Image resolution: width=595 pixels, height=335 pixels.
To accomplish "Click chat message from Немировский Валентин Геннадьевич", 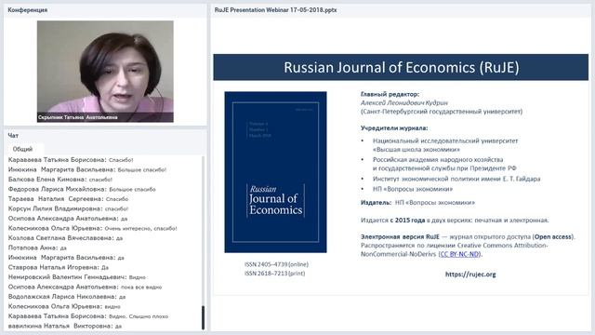I will [x=77, y=277].
